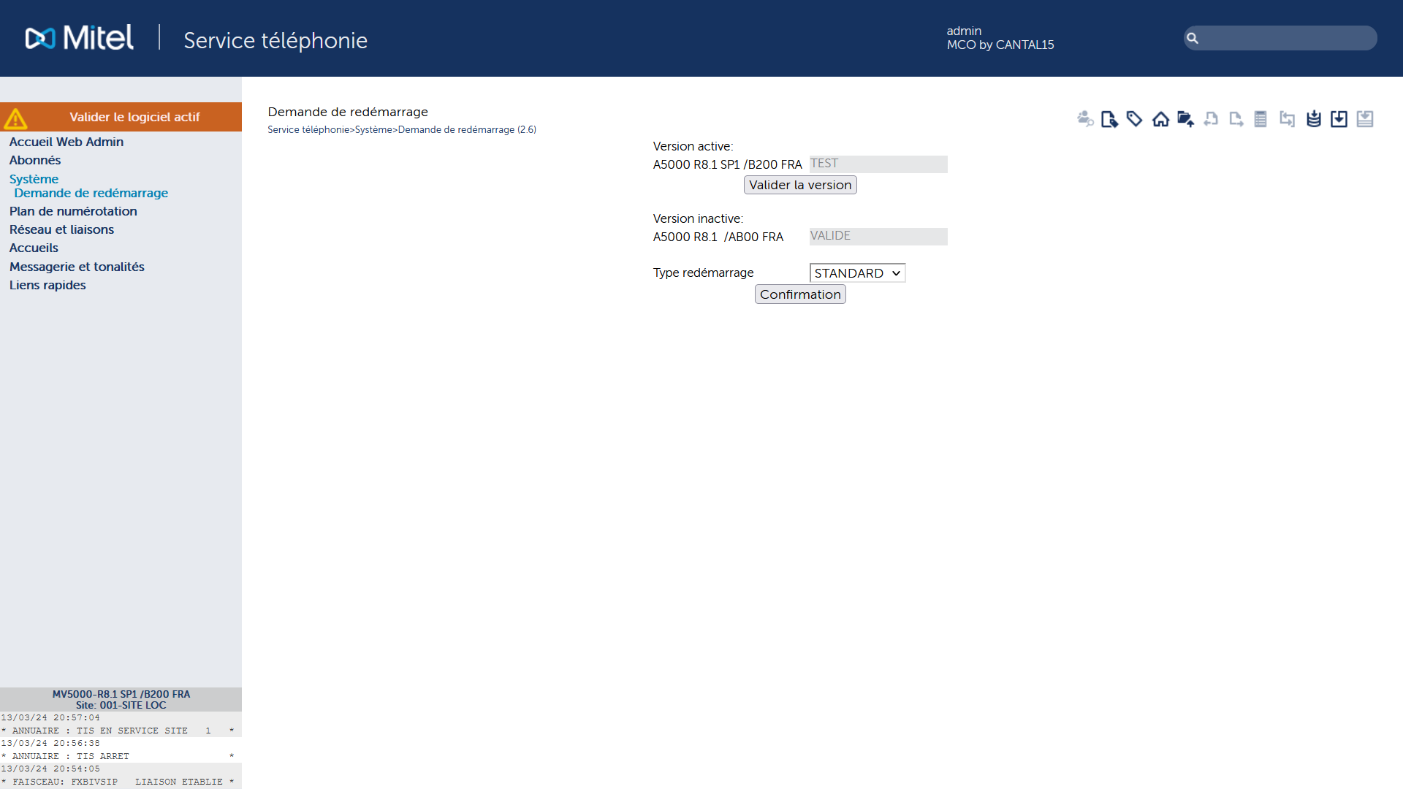Click the network/connections icon in toolbar

(1288, 118)
